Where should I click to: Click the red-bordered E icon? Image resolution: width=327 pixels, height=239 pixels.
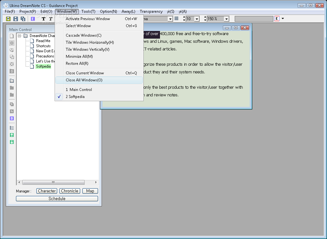pos(277,19)
